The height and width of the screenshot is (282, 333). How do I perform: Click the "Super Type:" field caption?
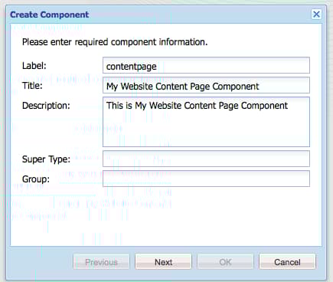[46, 159]
